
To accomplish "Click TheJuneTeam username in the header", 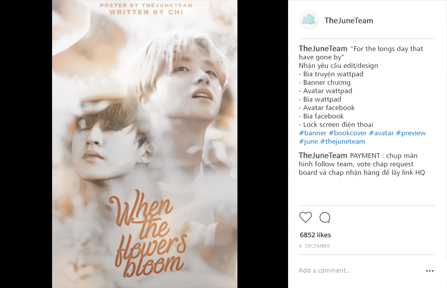I will click(x=349, y=21).
